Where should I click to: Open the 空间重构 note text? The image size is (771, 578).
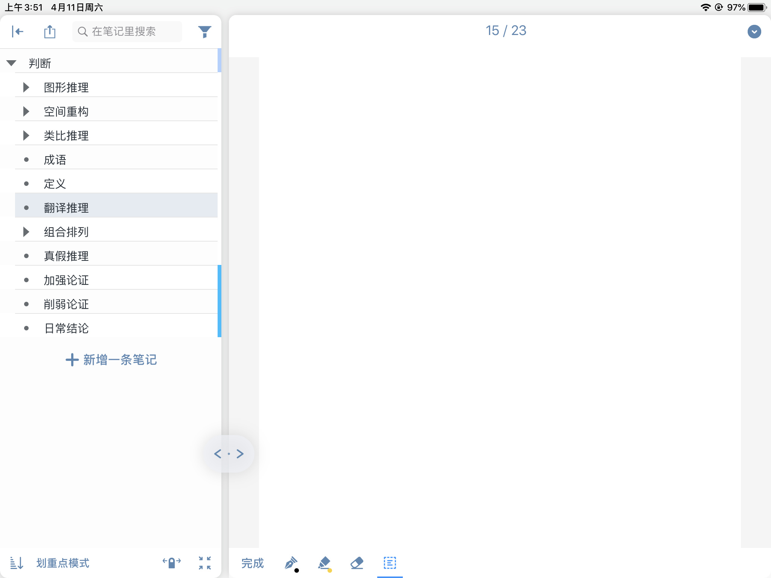[66, 112]
